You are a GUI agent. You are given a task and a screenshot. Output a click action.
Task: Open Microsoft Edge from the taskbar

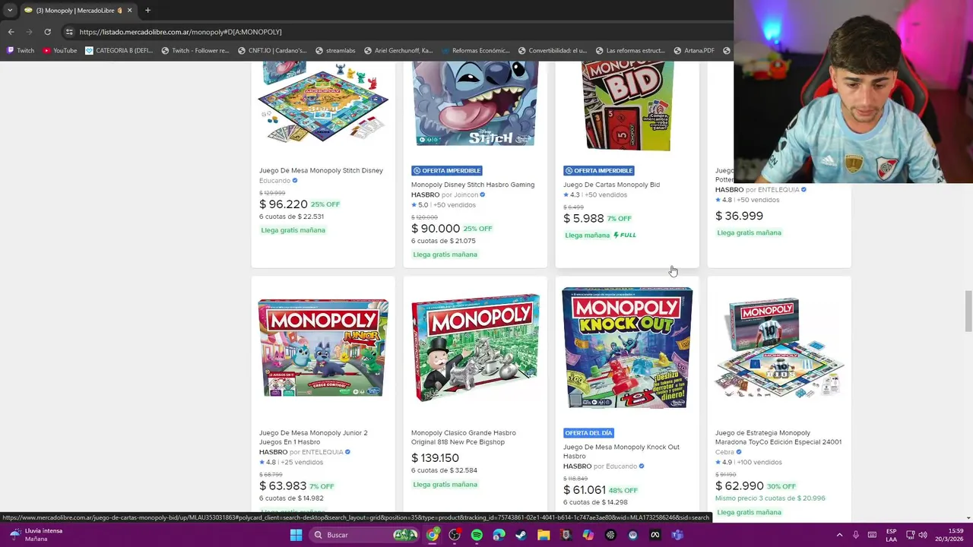point(499,535)
